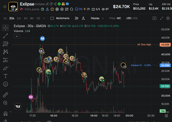Open TradingView logo link
The width and height of the screenshot is (172, 122).
tap(18, 107)
